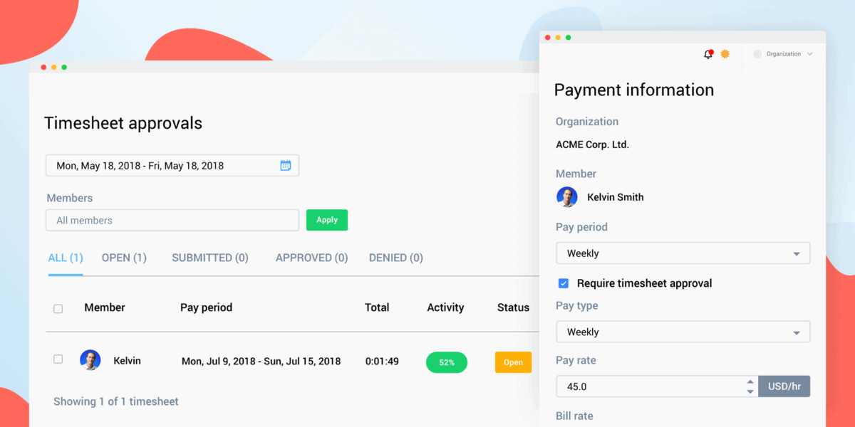
Task: Click the Apply button
Action: pos(326,220)
